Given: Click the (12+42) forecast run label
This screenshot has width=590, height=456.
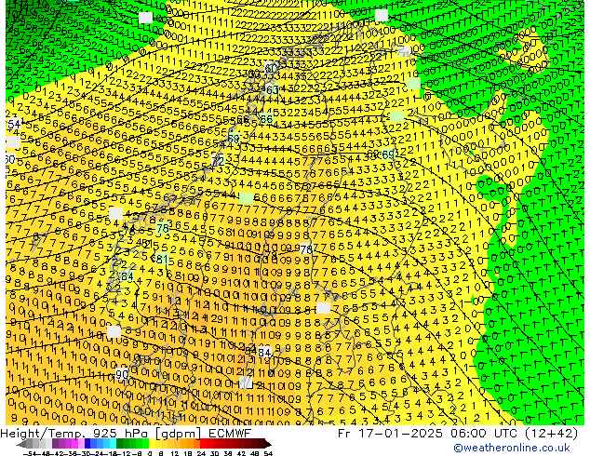Looking at the screenshot, I should [550, 434].
